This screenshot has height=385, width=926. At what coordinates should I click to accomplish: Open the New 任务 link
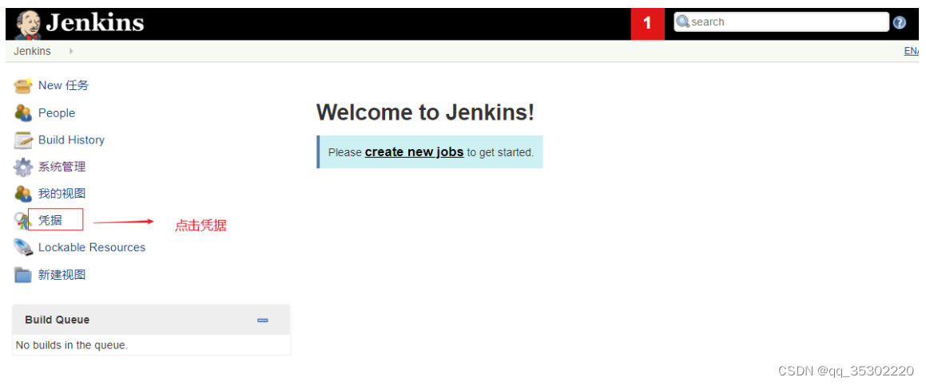[63, 85]
